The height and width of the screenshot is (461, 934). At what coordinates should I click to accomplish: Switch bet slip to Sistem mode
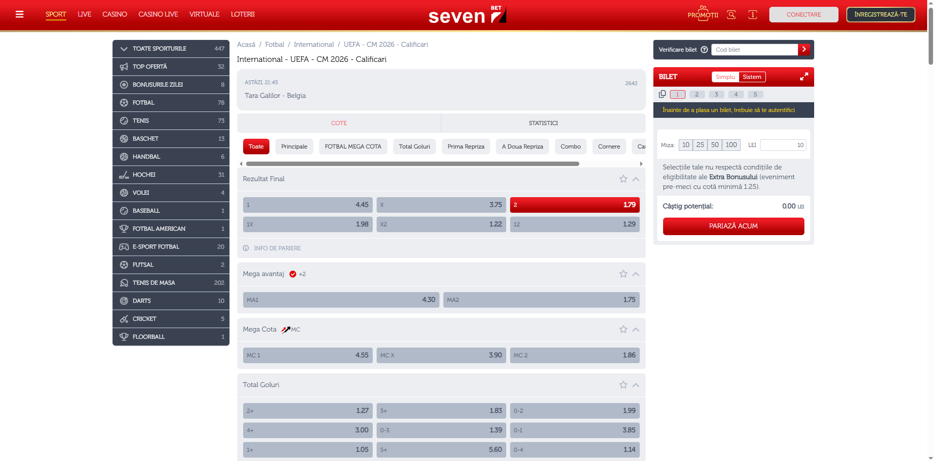click(x=752, y=77)
